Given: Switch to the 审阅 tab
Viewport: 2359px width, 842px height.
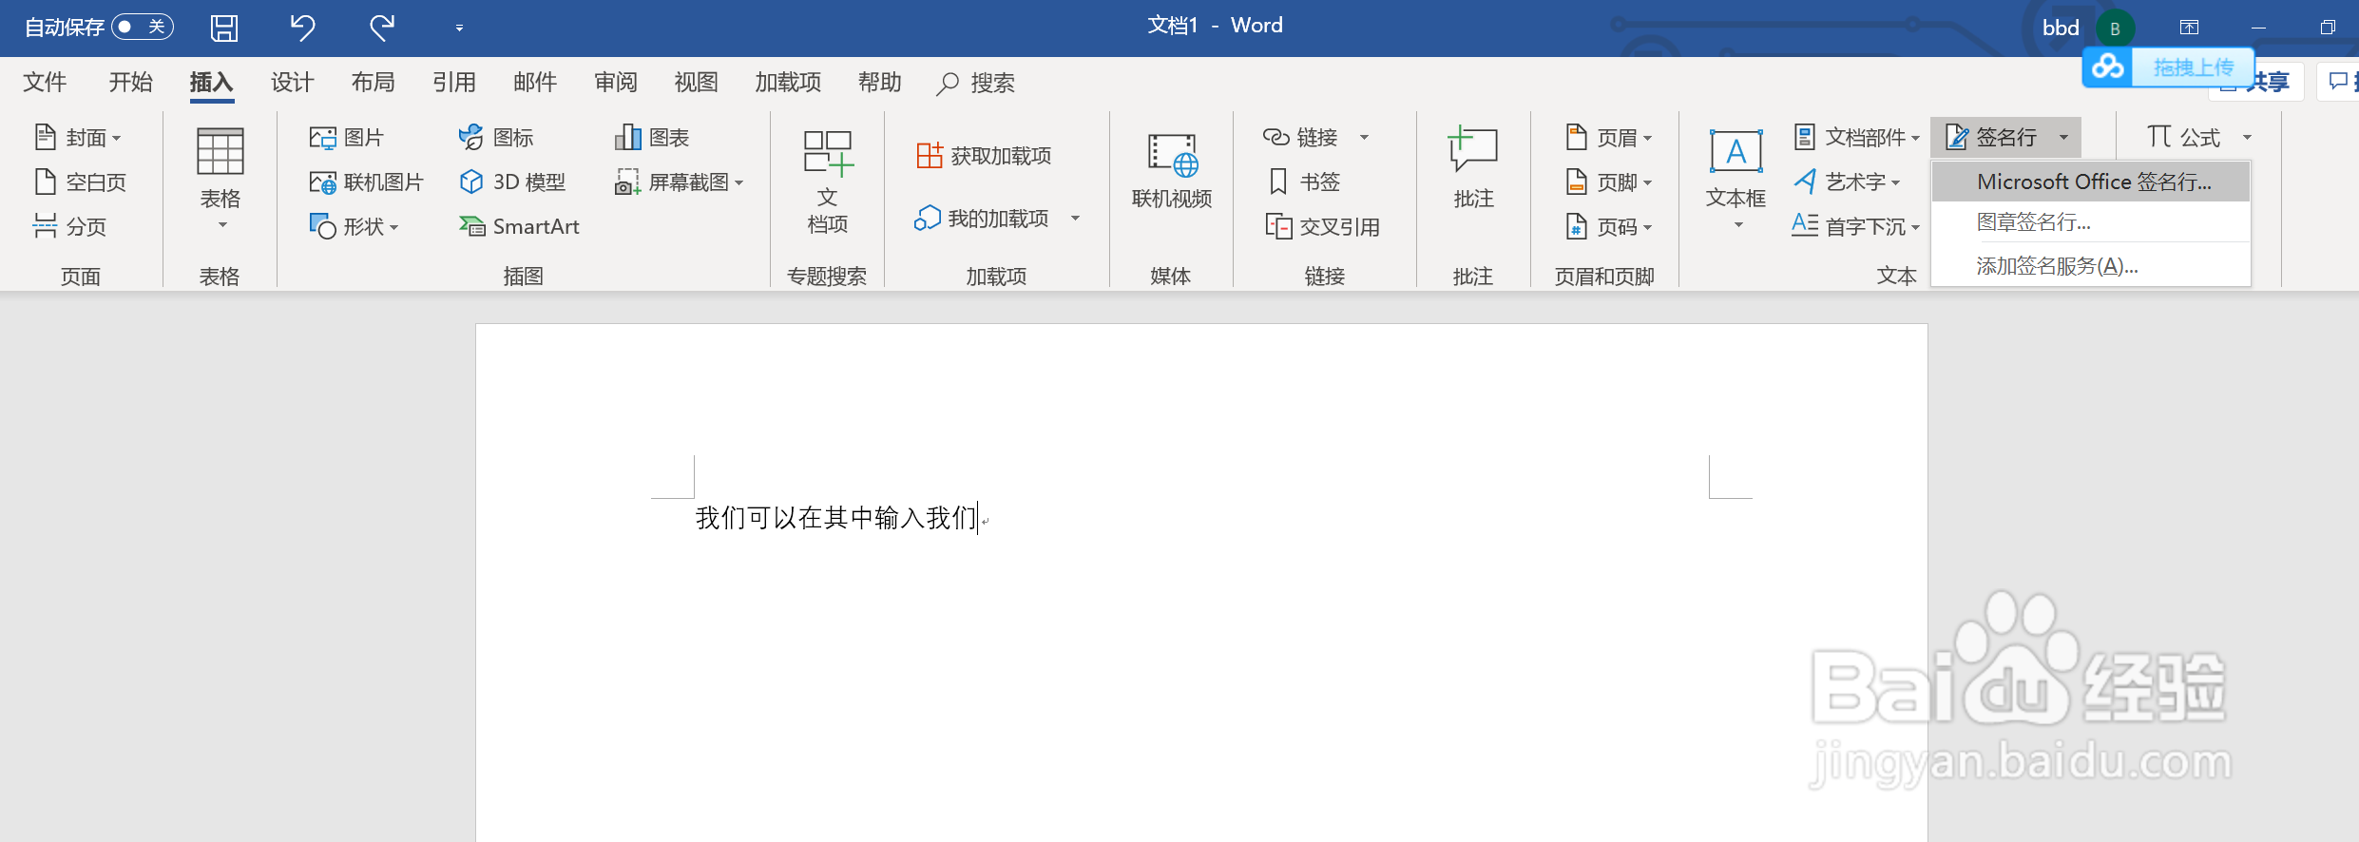Looking at the screenshot, I should pos(616,83).
